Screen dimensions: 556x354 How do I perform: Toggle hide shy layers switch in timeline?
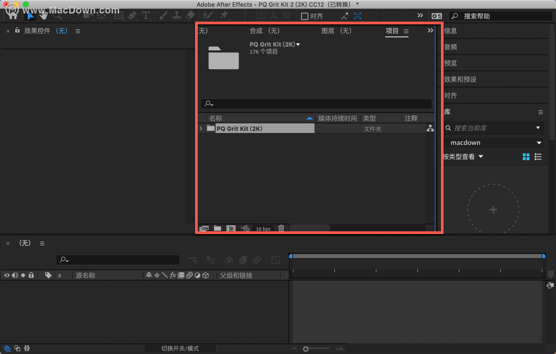pos(229,260)
